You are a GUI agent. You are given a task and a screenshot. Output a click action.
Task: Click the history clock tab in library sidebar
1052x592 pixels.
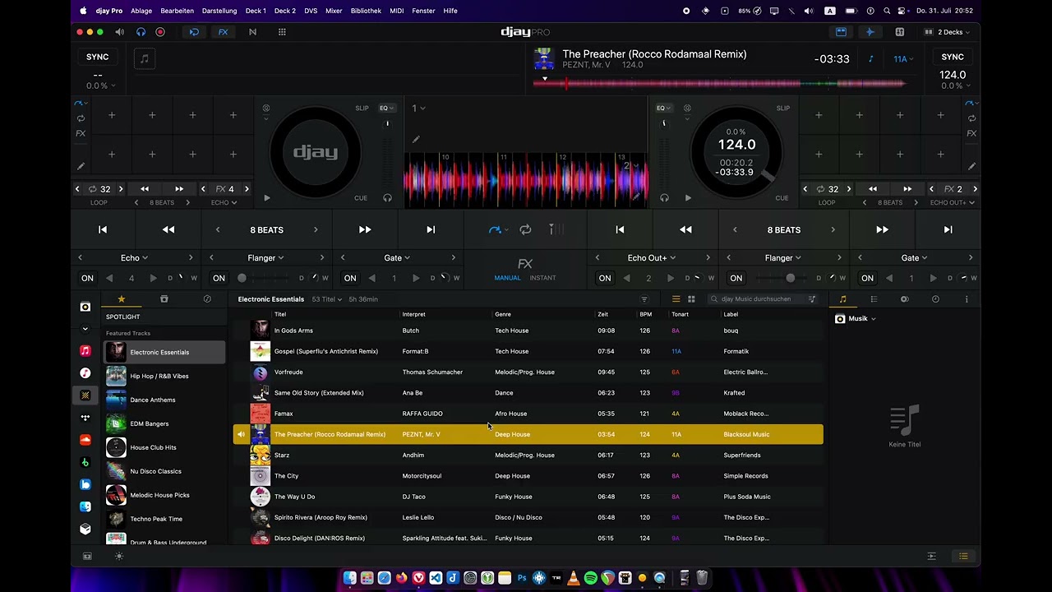(x=207, y=299)
